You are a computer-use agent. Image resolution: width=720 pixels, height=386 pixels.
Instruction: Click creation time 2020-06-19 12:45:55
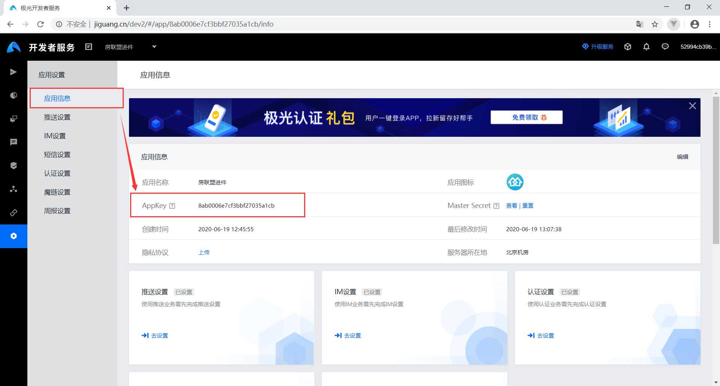pyautogui.click(x=226, y=229)
